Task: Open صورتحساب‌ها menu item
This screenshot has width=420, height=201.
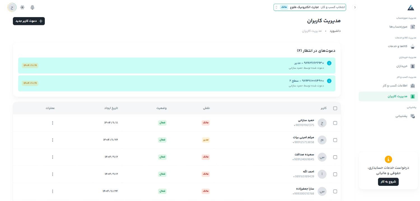Action: click(388, 27)
